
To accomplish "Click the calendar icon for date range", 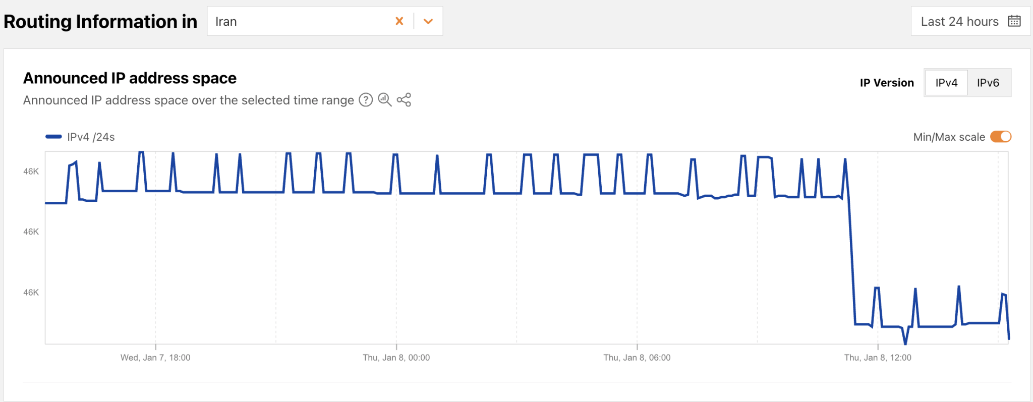I will [x=1014, y=21].
